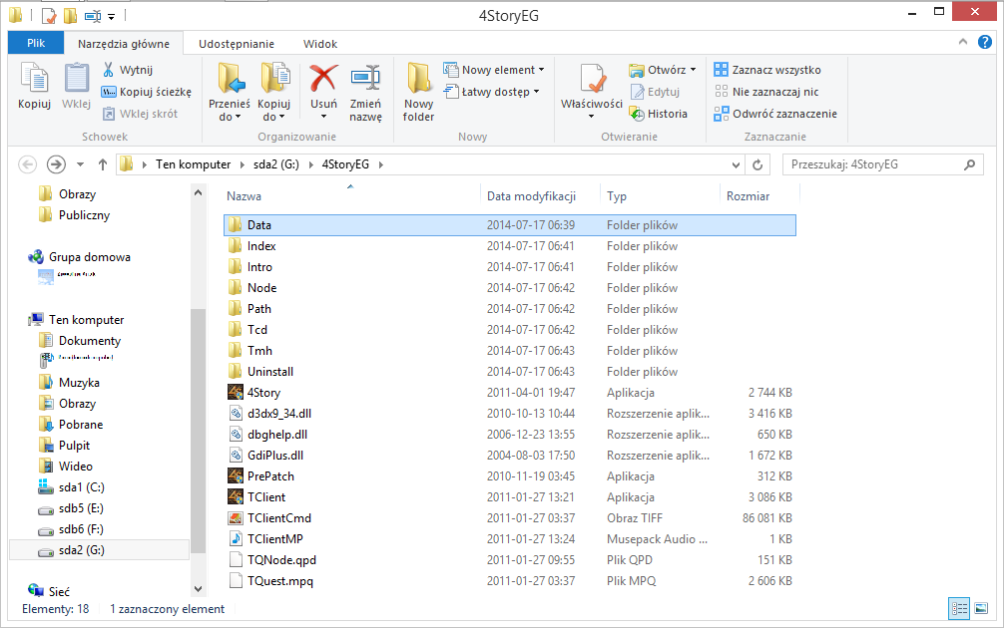
Task: Click the Przeszukaj: 4StoryEG search field
Action: (882, 164)
